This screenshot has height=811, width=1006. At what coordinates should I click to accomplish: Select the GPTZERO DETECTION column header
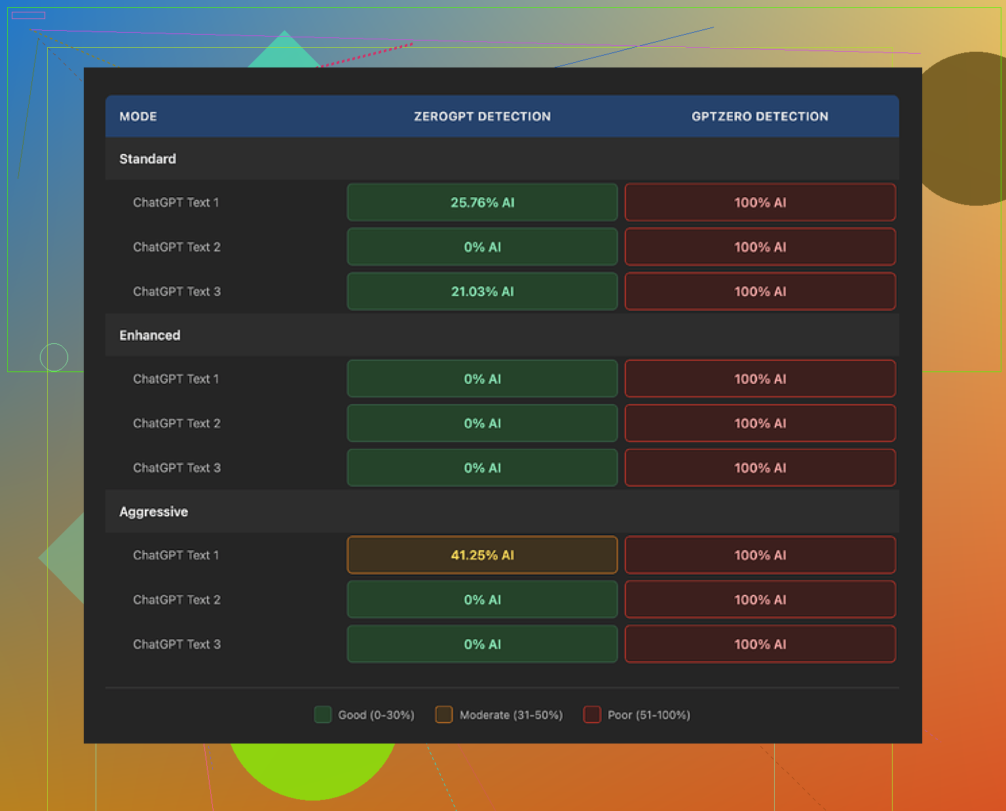click(760, 117)
